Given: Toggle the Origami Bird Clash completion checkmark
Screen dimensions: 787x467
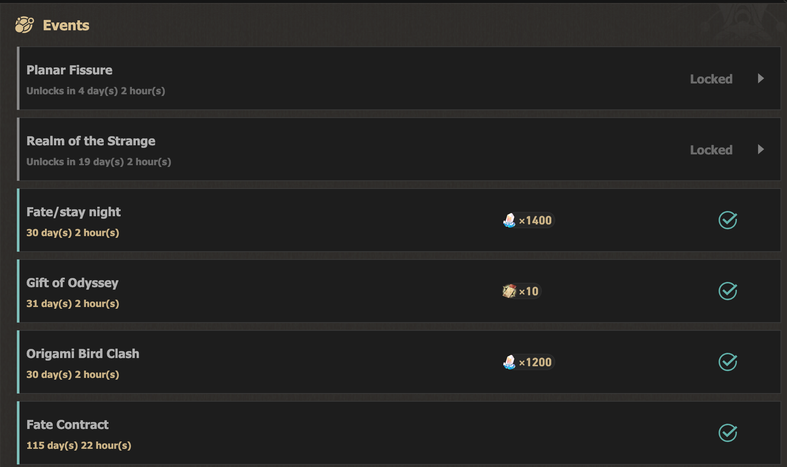Looking at the screenshot, I should pyautogui.click(x=728, y=362).
